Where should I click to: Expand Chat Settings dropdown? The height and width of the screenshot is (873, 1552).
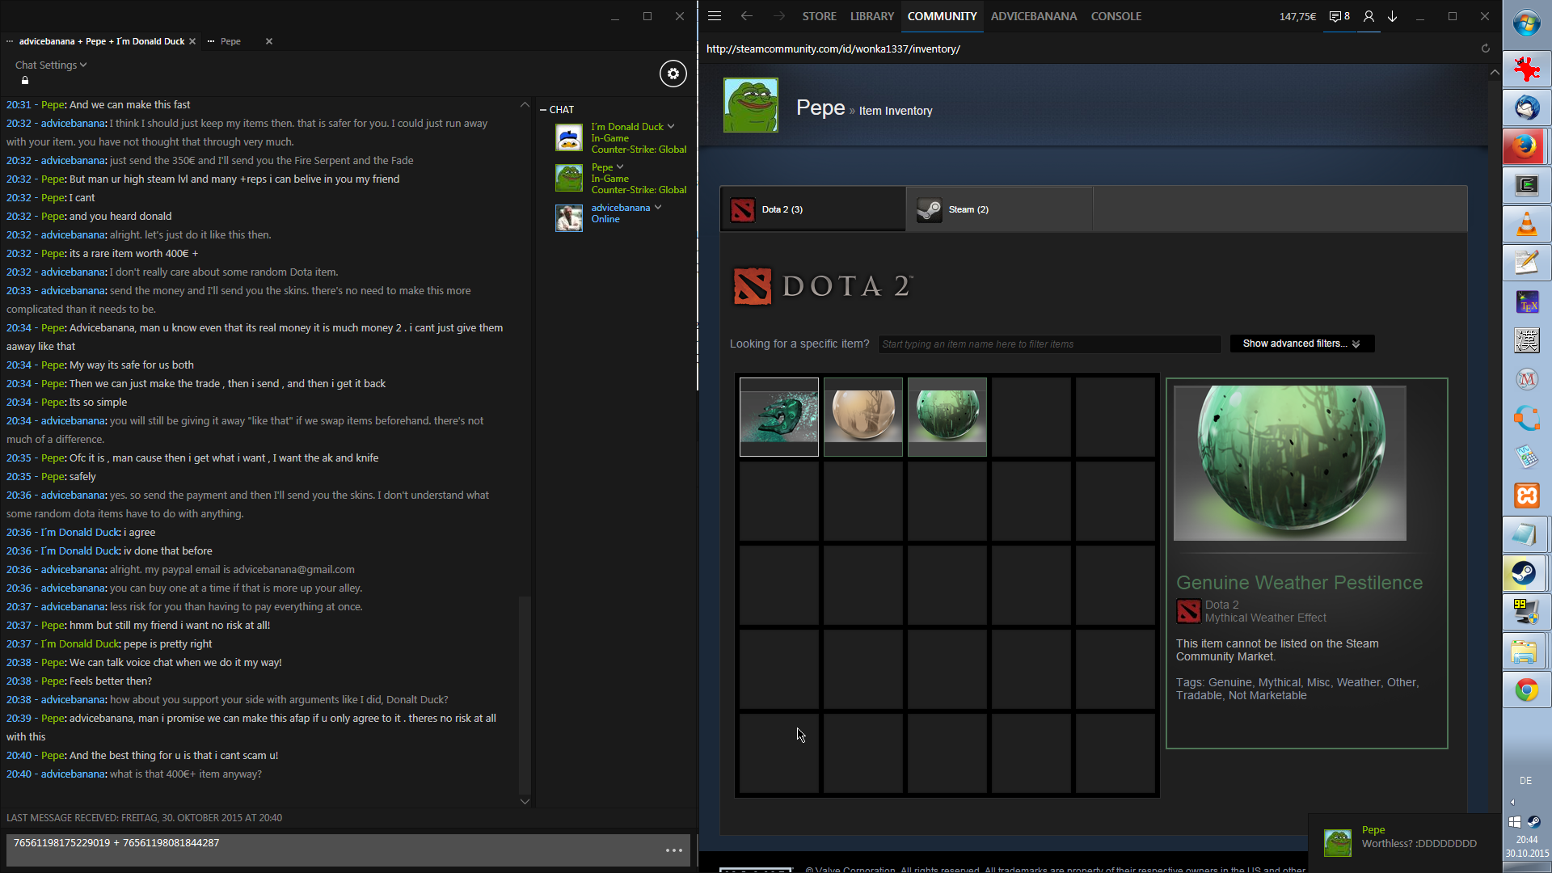pyautogui.click(x=51, y=65)
